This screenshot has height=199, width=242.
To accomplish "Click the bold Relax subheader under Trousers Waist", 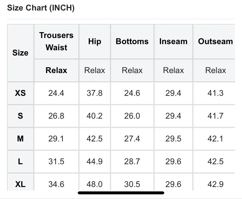I will click(x=56, y=70).
